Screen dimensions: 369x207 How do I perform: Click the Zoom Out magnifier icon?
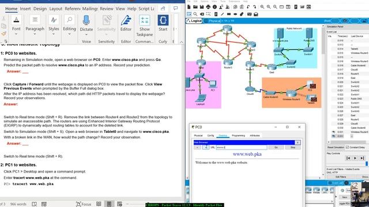click(275, 7)
